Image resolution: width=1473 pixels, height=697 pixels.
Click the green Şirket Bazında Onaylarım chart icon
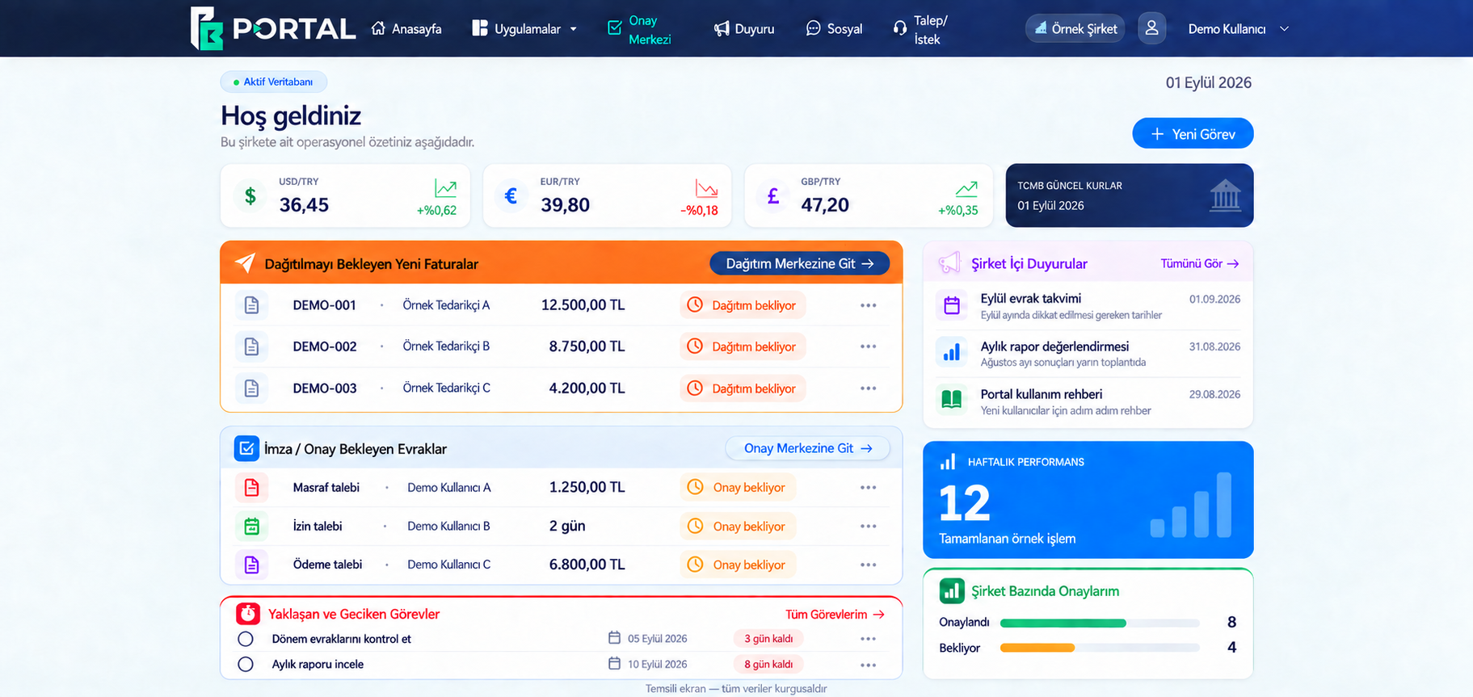point(952,591)
